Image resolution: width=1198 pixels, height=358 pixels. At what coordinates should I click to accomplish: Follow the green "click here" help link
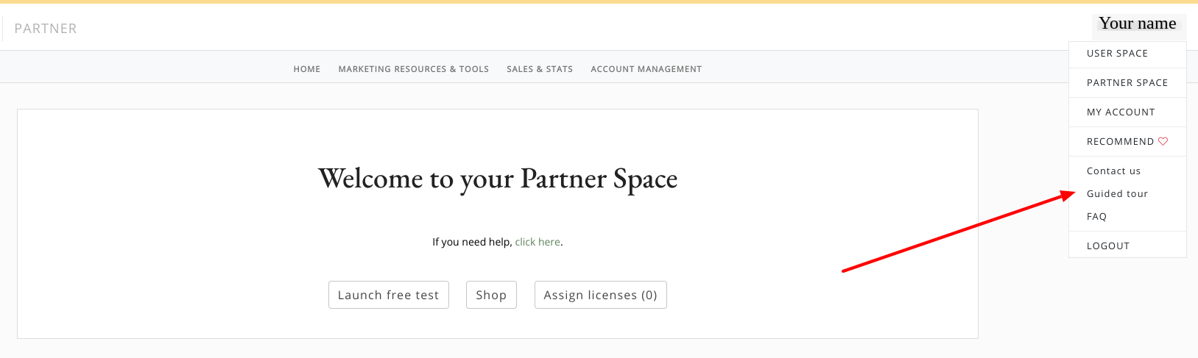point(538,242)
